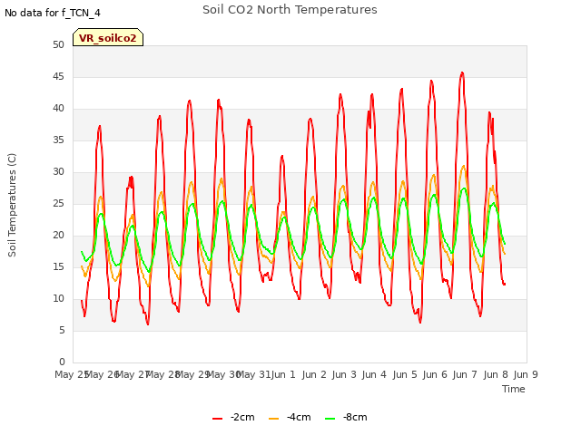Click the VR_soilco2 label box
Image resolution: width=581 pixels, height=435 pixels.
point(108,38)
